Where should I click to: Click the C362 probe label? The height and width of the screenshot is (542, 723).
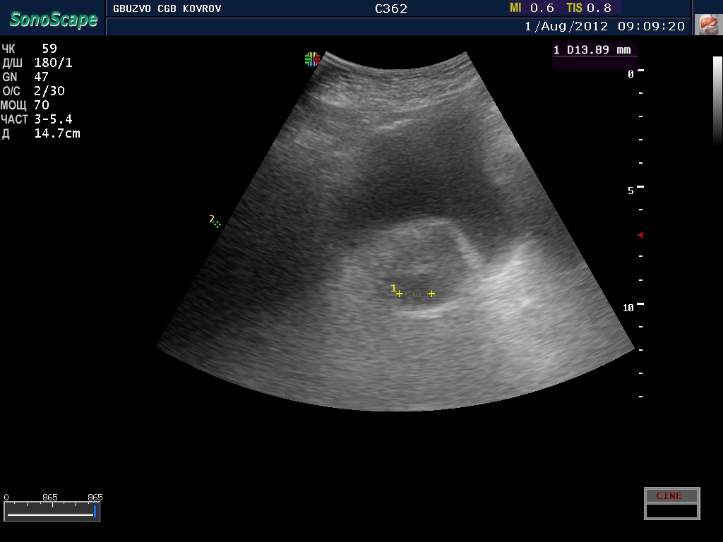pos(390,8)
